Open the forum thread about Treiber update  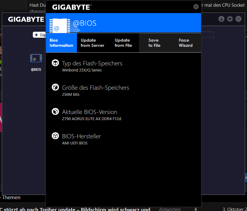(x=75, y=209)
